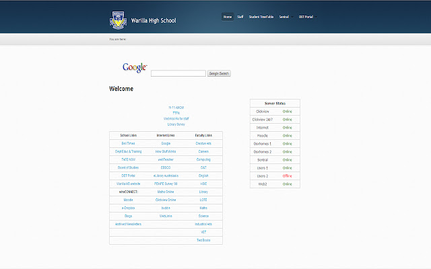This screenshot has width=431, height=269.
Task: Click the School Links column header
Action: tap(129, 135)
